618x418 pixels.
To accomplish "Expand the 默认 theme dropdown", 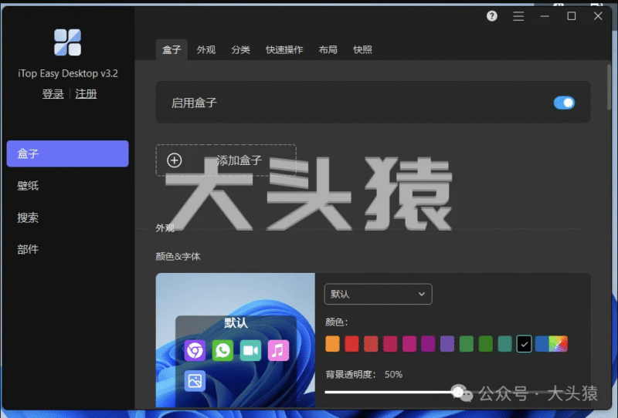I will tap(378, 294).
